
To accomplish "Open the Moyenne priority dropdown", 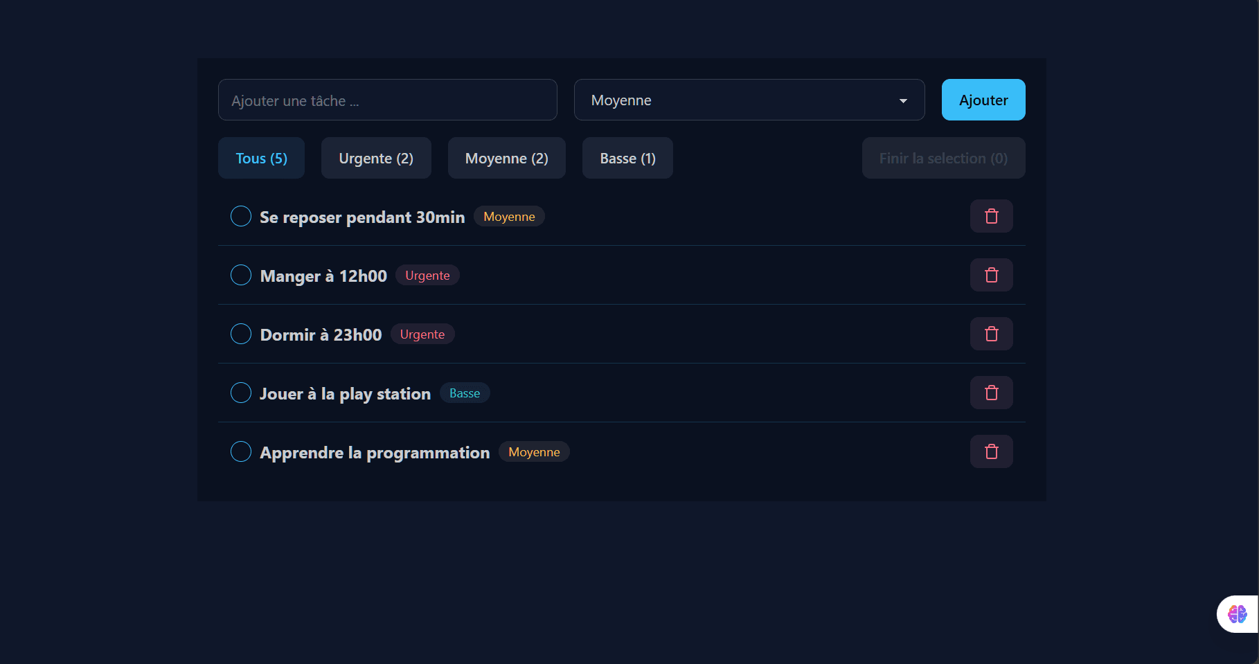I will (x=749, y=100).
